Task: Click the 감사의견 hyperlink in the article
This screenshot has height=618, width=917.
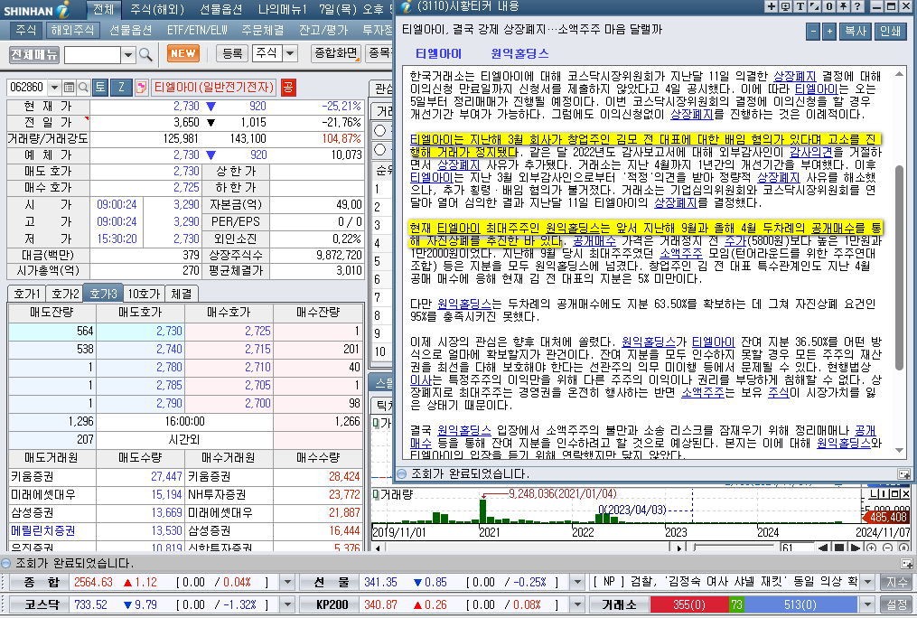Action: tap(811, 152)
